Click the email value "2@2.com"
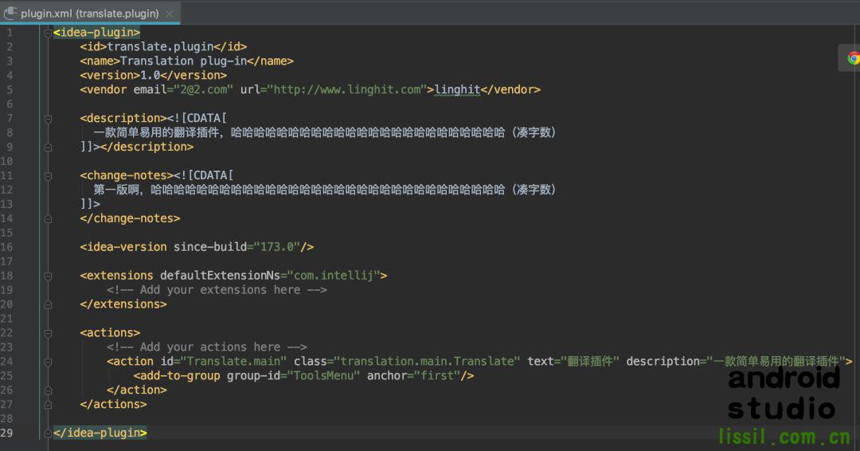Image resolution: width=860 pixels, height=451 pixels. pos(204,89)
